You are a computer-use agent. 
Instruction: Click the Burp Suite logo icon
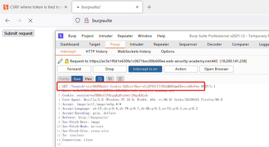[x=60, y=36]
